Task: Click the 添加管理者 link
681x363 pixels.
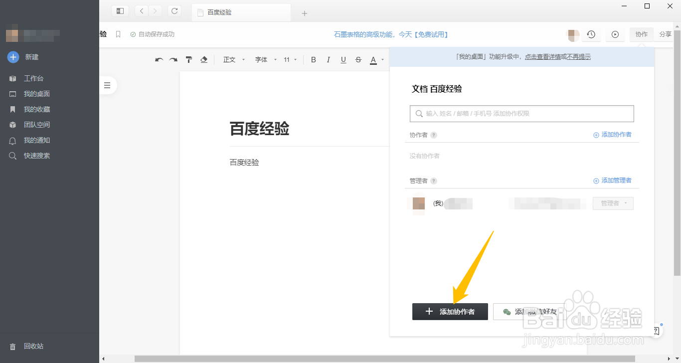Action: tap(613, 181)
